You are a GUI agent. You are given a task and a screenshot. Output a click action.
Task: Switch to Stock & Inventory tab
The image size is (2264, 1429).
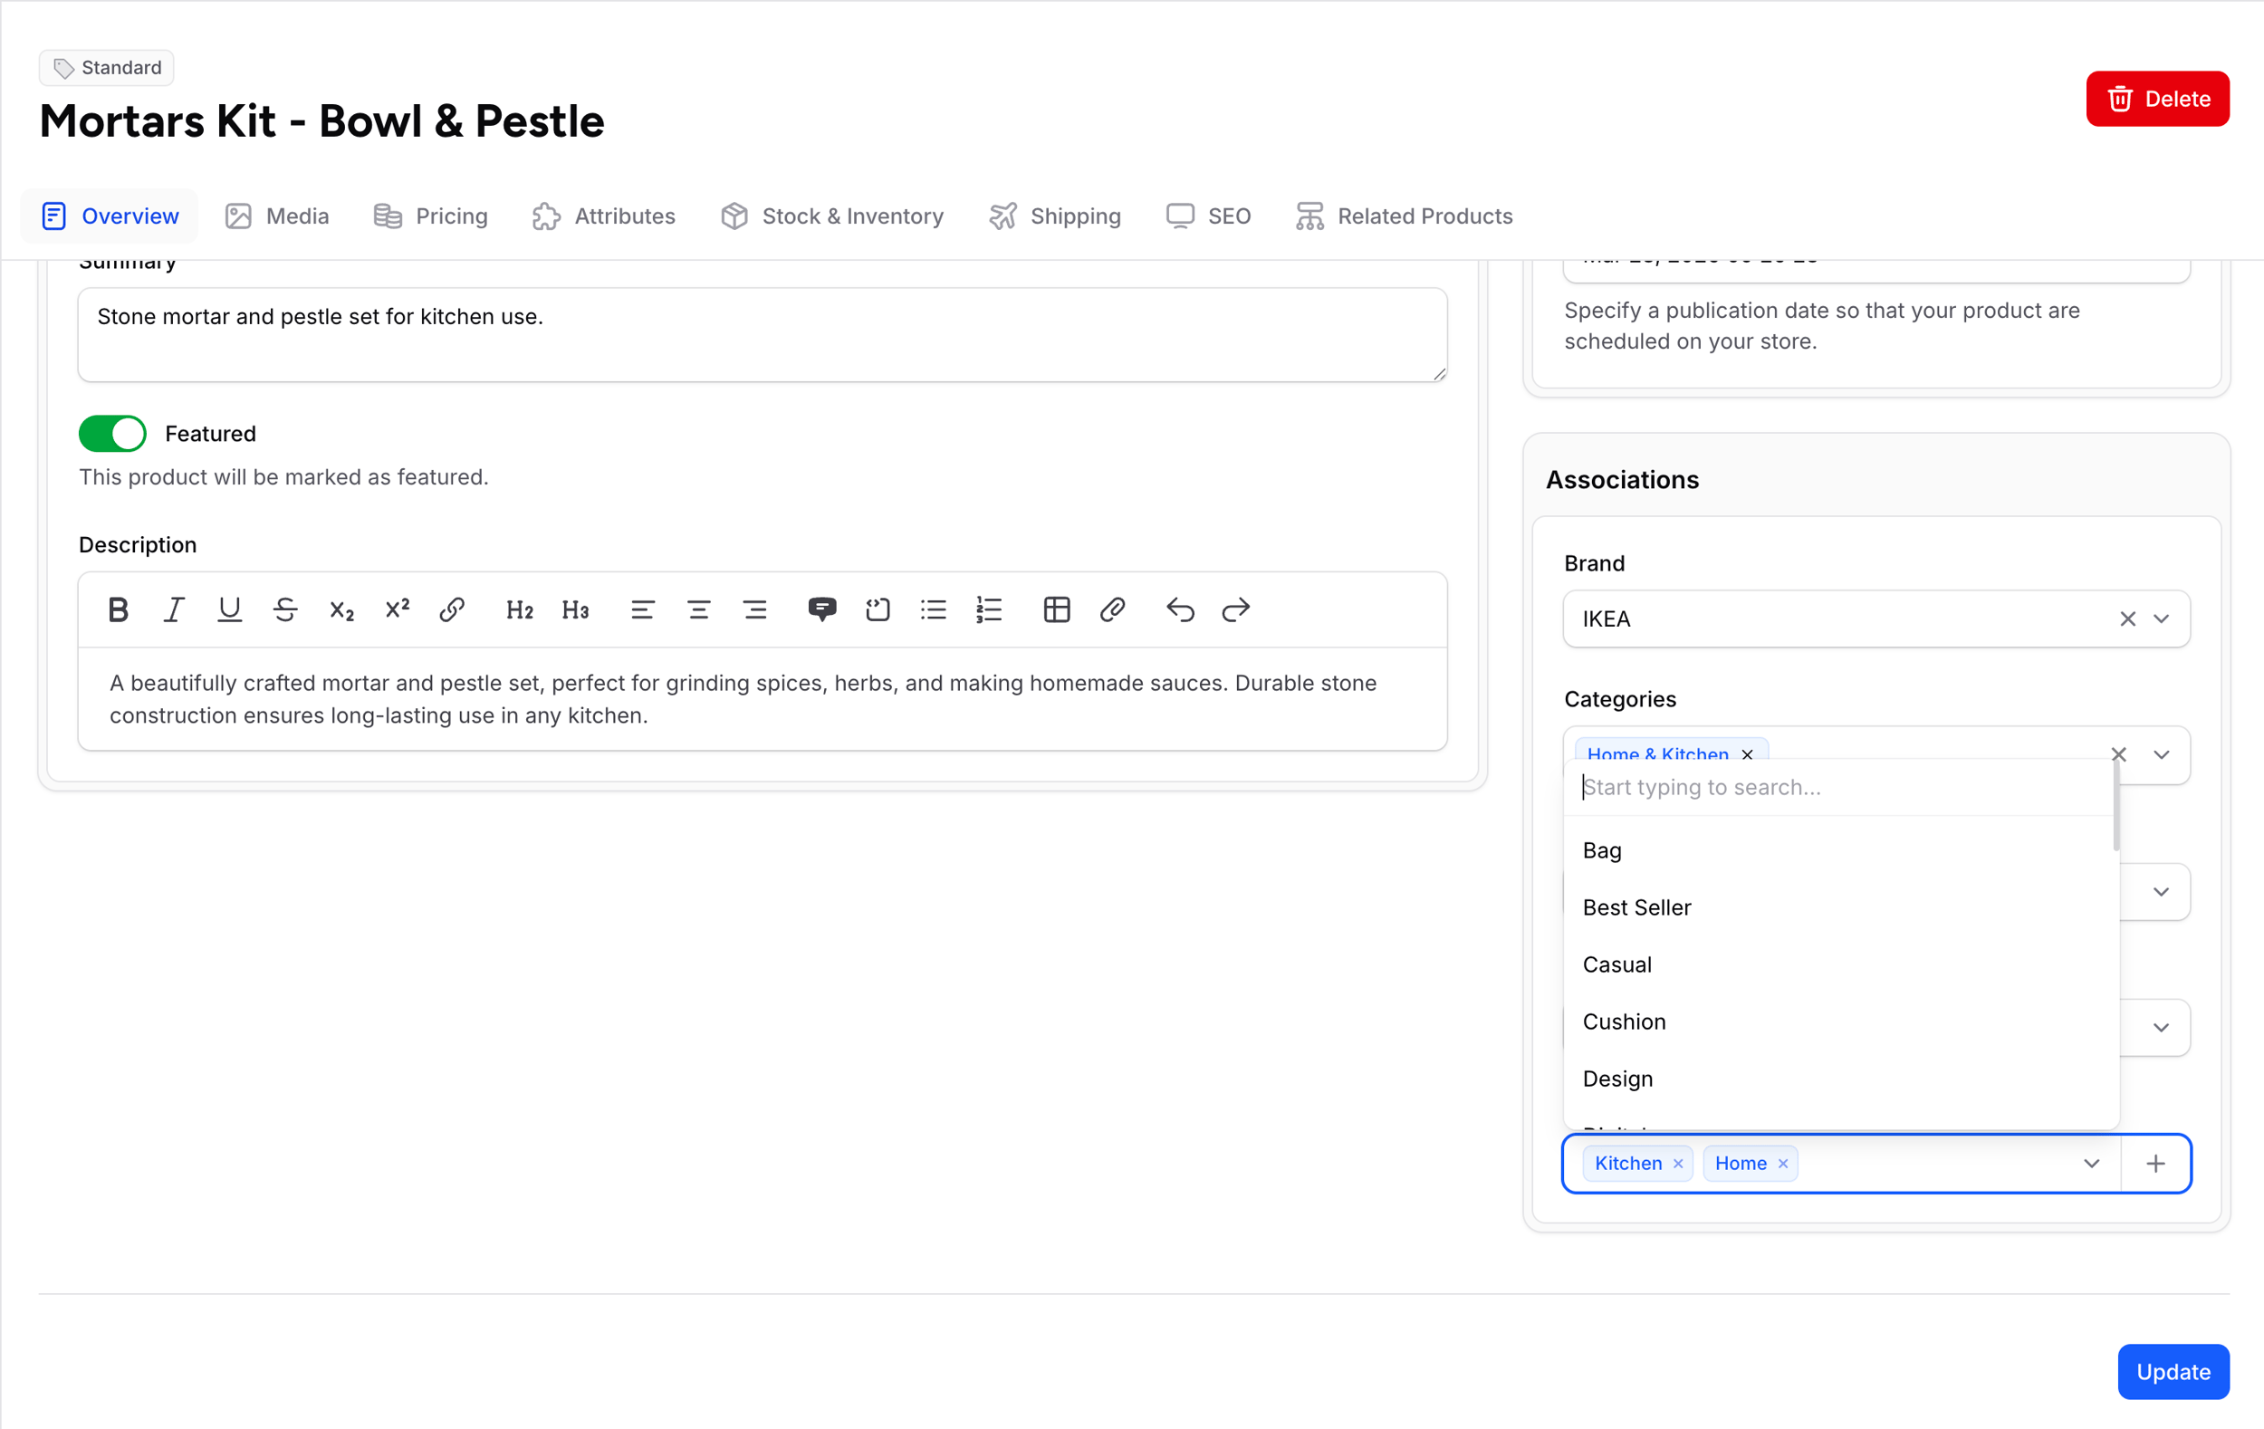point(832,216)
